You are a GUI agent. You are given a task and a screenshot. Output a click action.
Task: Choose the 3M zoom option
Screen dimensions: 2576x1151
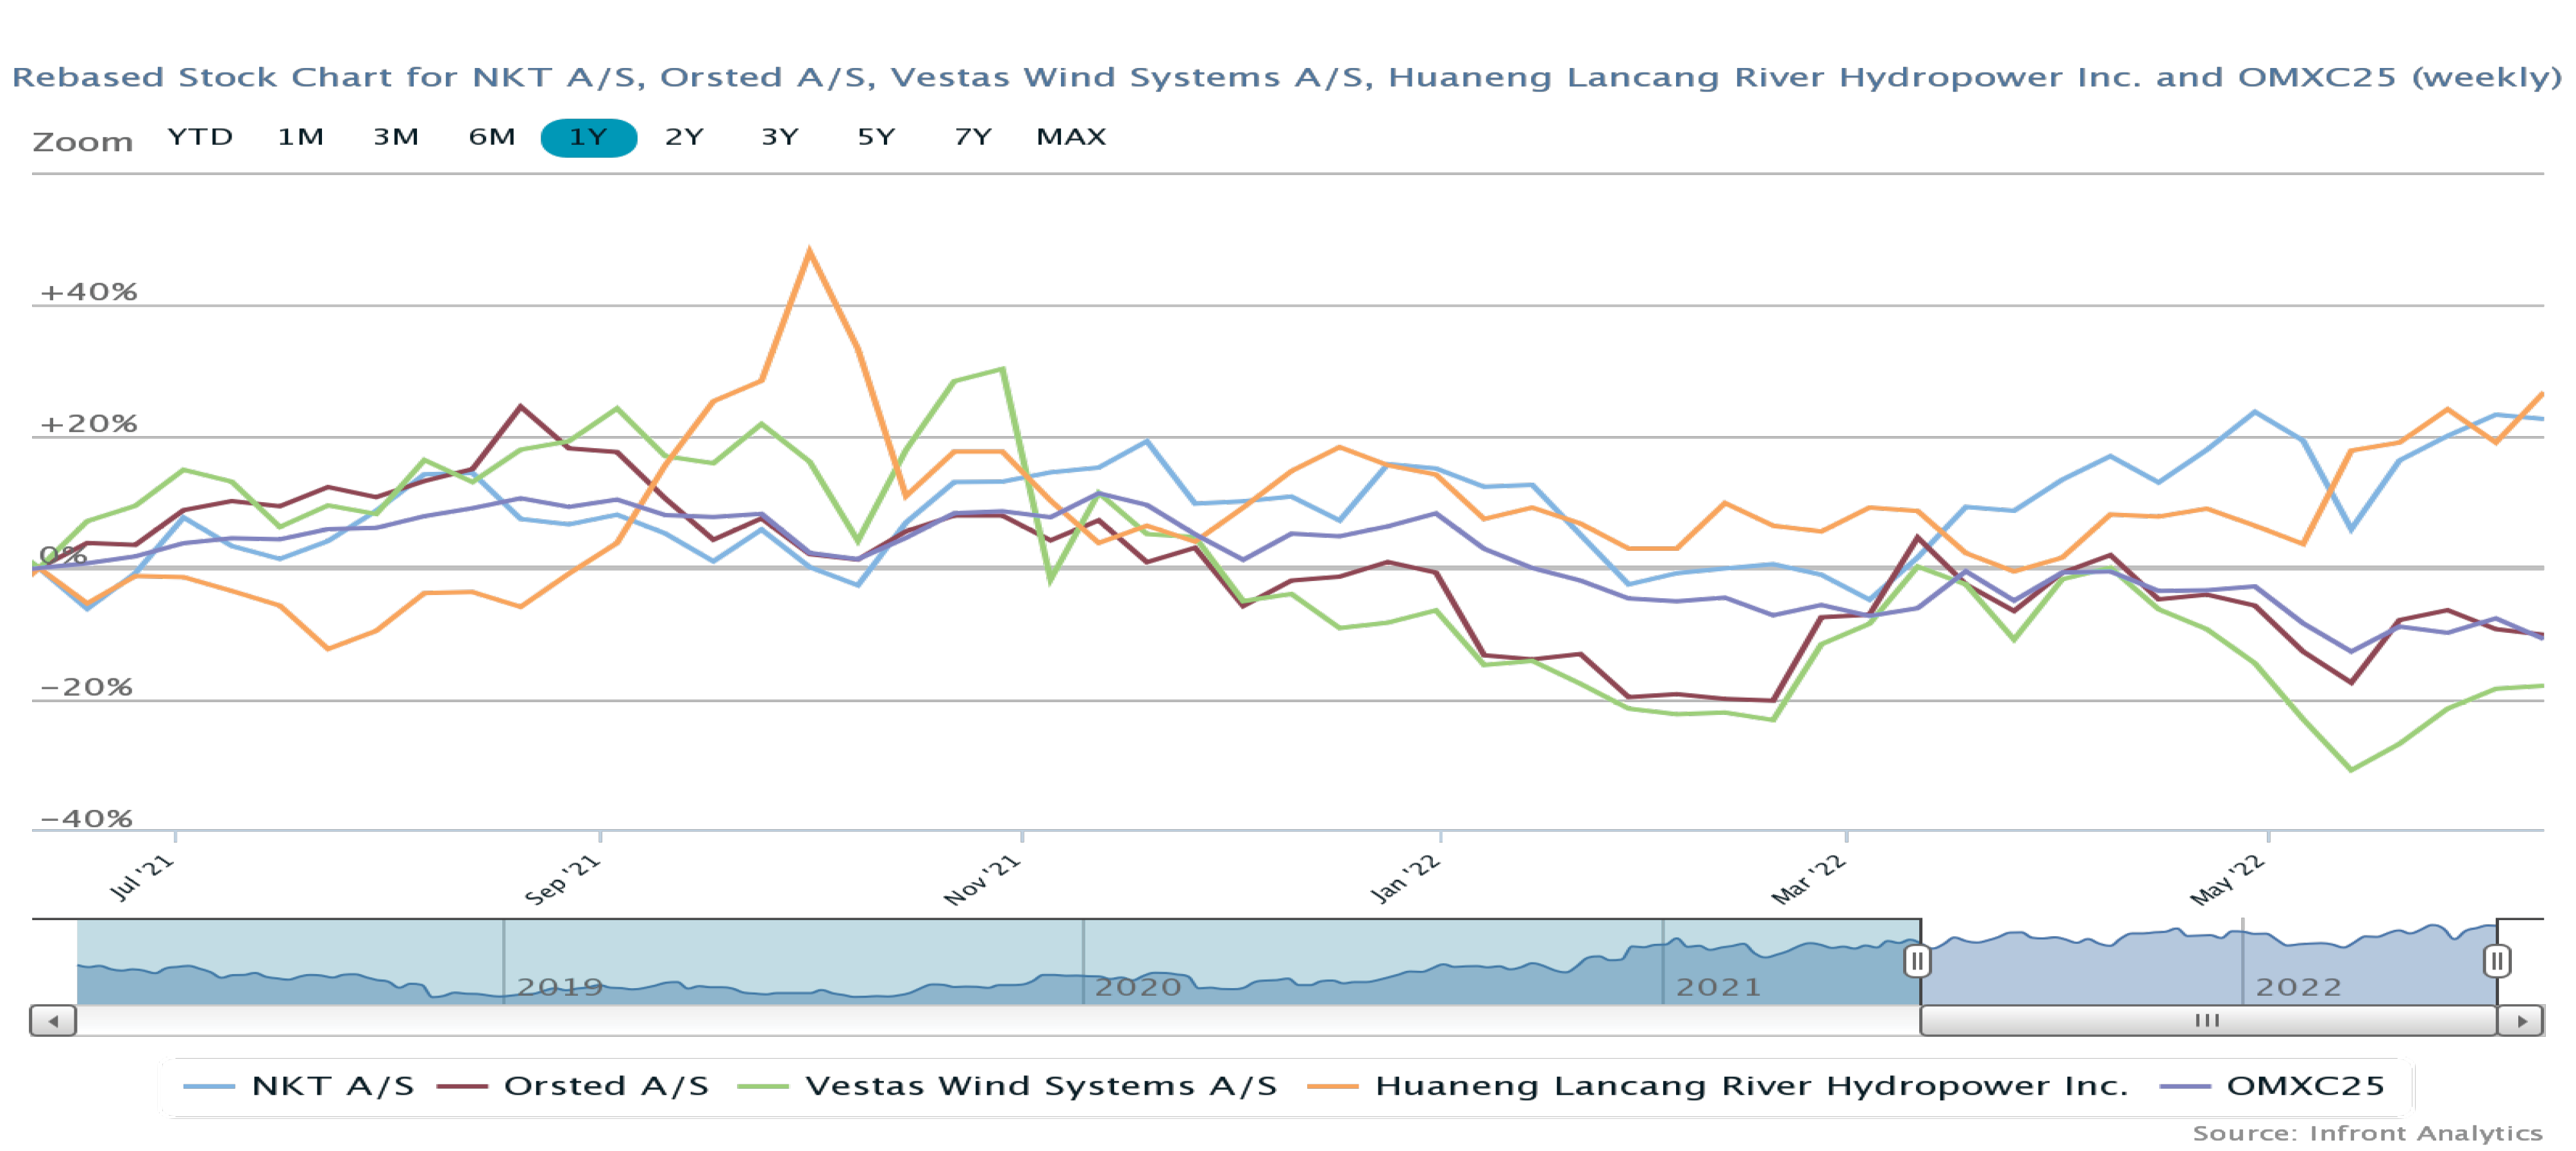pyautogui.click(x=396, y=137)
